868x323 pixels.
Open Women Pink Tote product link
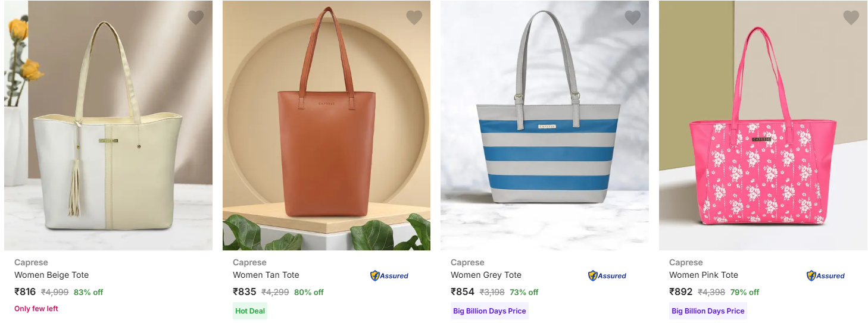(x=704, y=275)
